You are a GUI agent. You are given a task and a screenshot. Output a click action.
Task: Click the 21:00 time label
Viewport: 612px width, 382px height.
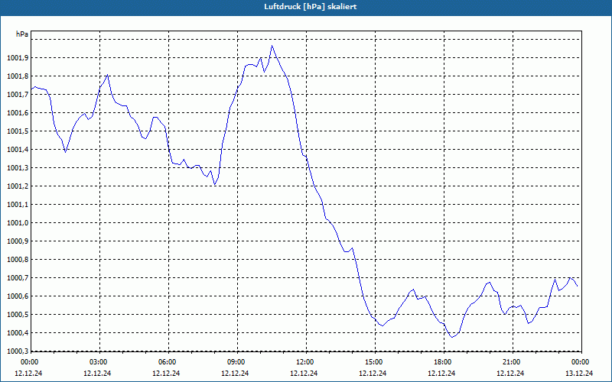tap(511, 362)
